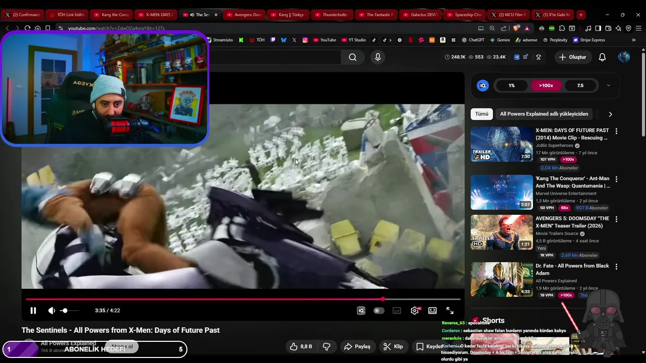Open the Gemini bookmark
646x363 pixels.
tap(500, 40)
